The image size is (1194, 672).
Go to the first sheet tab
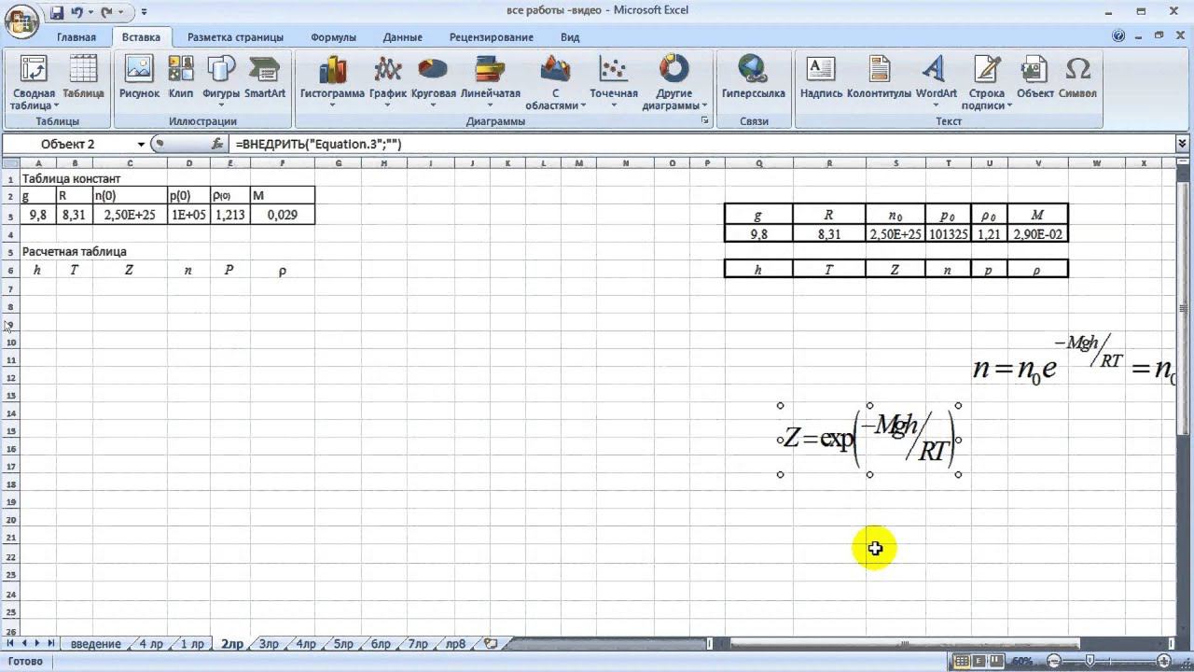pos(11,644)
